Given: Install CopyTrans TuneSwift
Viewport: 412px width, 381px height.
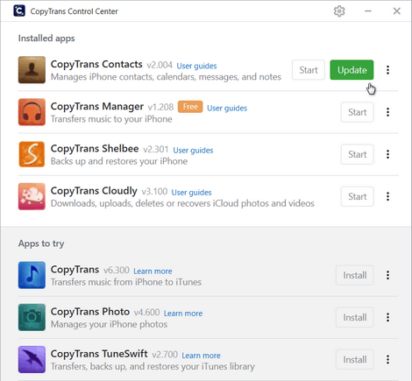Looking at the screenshot, I should coord(355,359).
